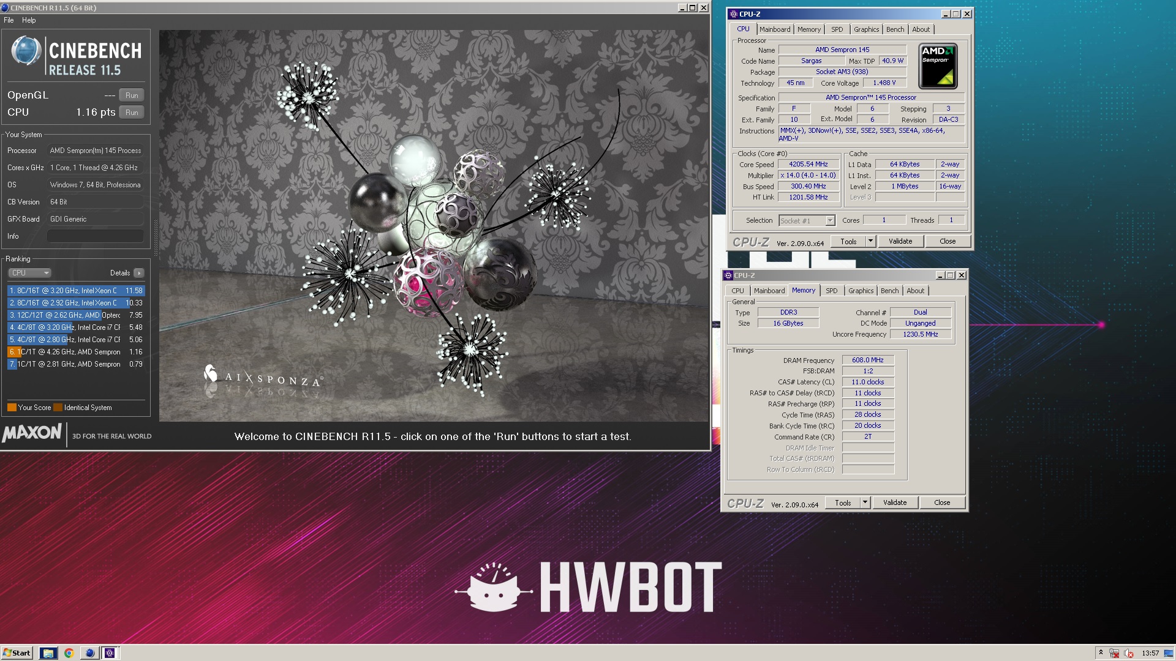The height and width of the screenshot is (661, 1176).
Task: Run the OpenGL benchmark
Action: point(132,95)
